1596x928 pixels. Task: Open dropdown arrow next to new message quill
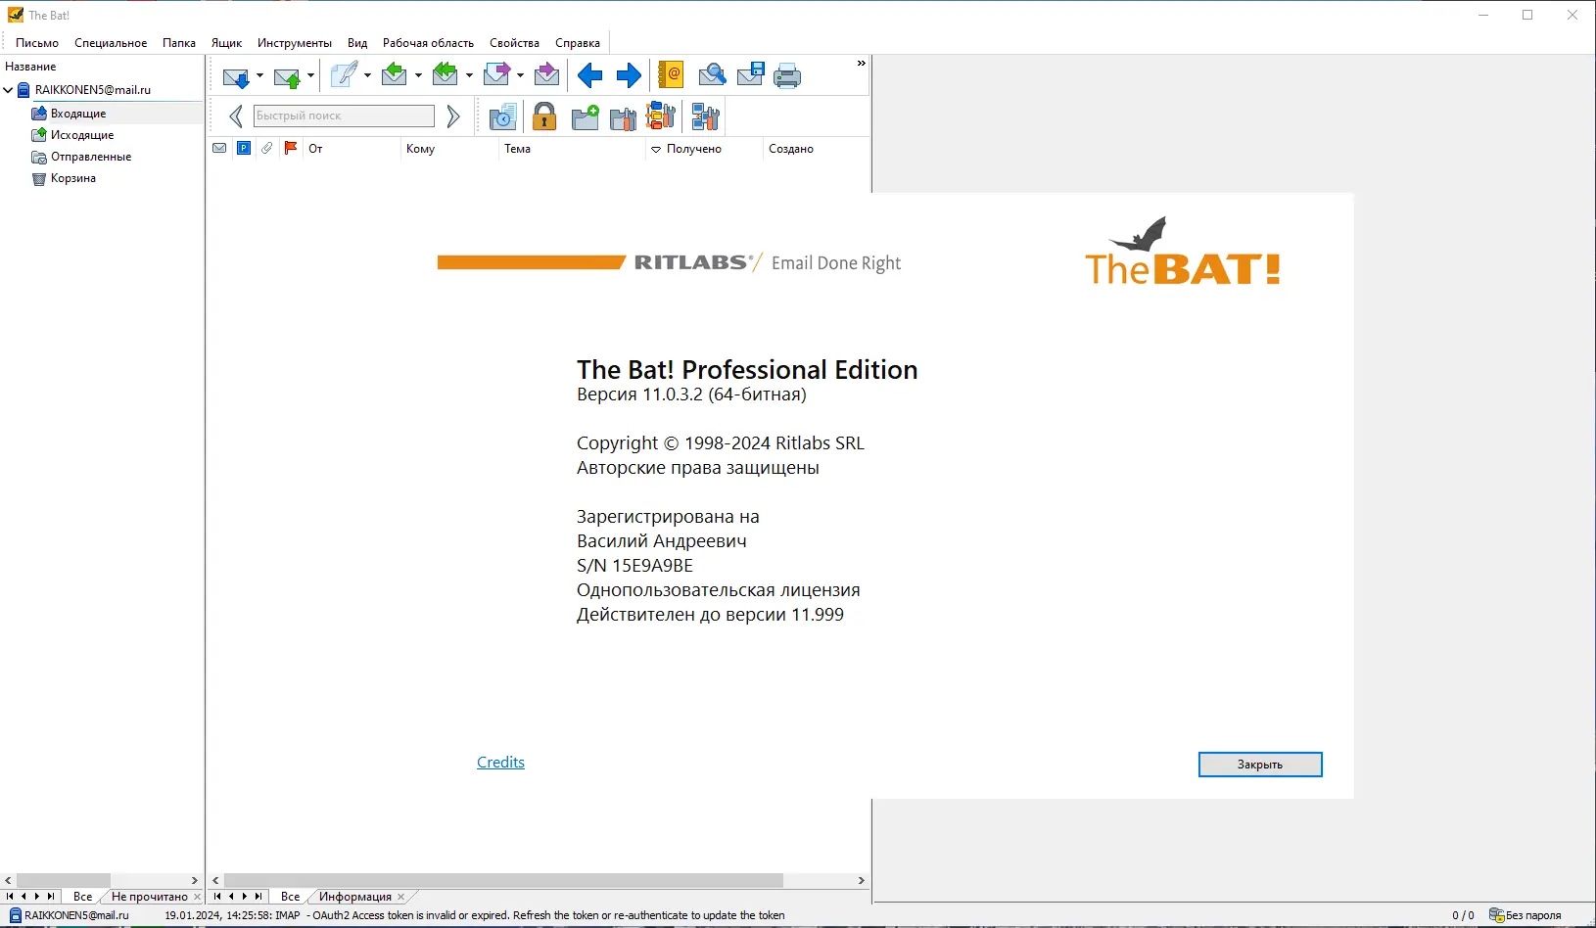(367, 75)
